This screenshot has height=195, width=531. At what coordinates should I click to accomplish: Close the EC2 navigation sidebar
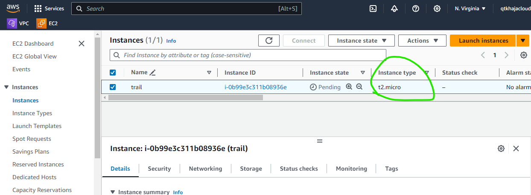click(x=82, y=44)
